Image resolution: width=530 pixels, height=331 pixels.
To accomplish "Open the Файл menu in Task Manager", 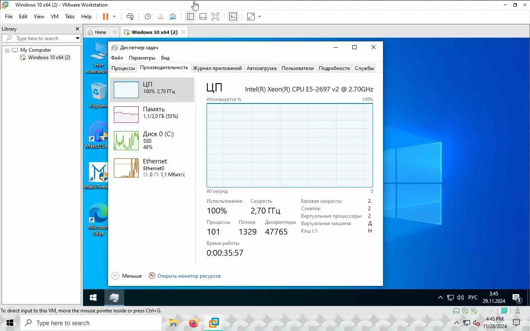I will click(117, 58).
